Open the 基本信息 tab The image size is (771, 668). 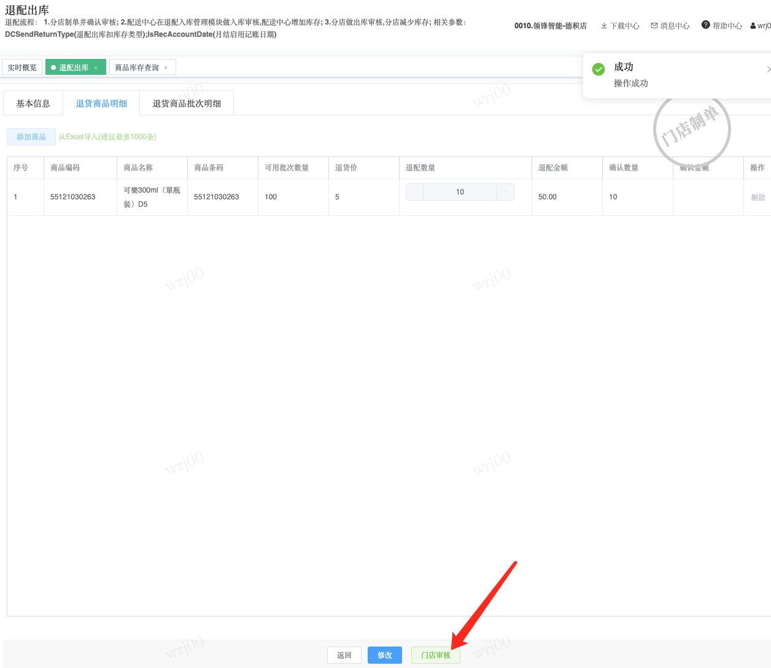[33, 103]
